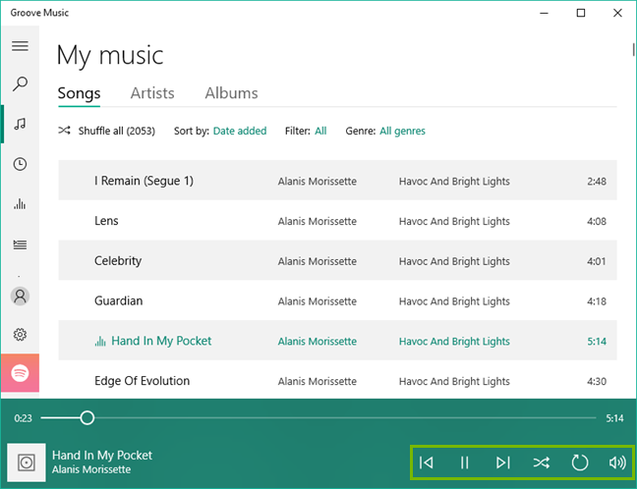Open the search magnifier icon
The width and height of the screenshot is (637, 489).
tap(20, 84)
